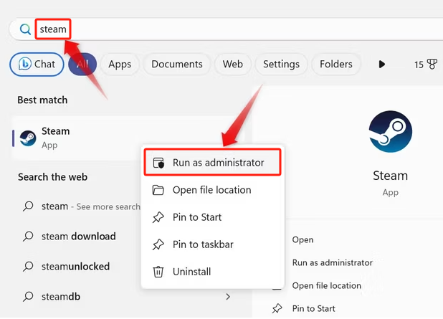Click the pin icon beside context menu Pin to Start
The image size is (443, 319).
(x=158, y=217)
